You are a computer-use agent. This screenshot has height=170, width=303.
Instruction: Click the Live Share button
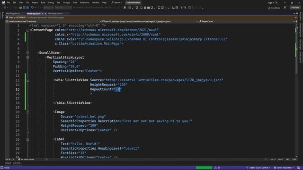[x=274, y=8]
